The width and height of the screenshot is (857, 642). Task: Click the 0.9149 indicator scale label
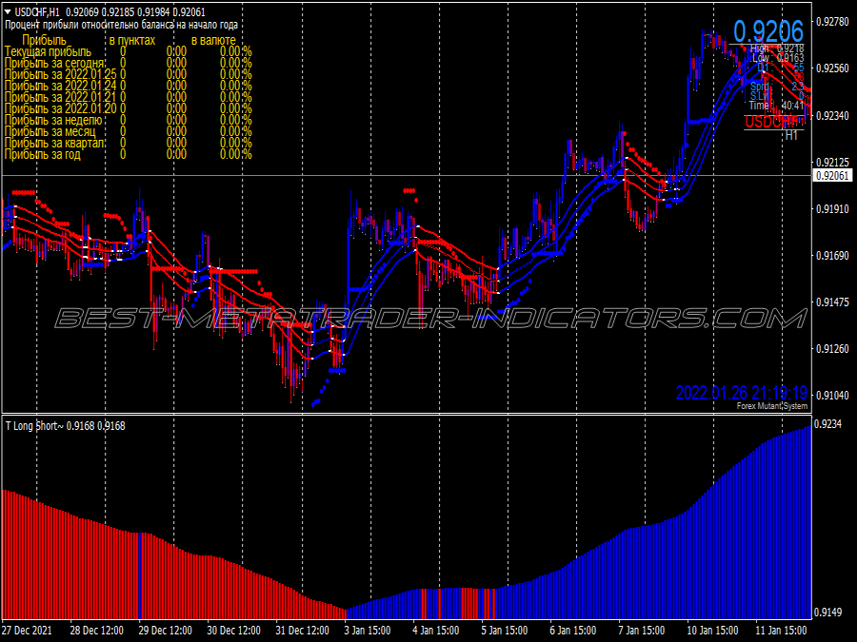click(x=828, y=612)
